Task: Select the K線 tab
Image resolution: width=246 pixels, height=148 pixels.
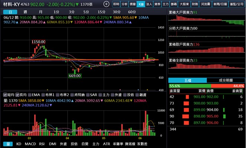Action: coord(141,4)
